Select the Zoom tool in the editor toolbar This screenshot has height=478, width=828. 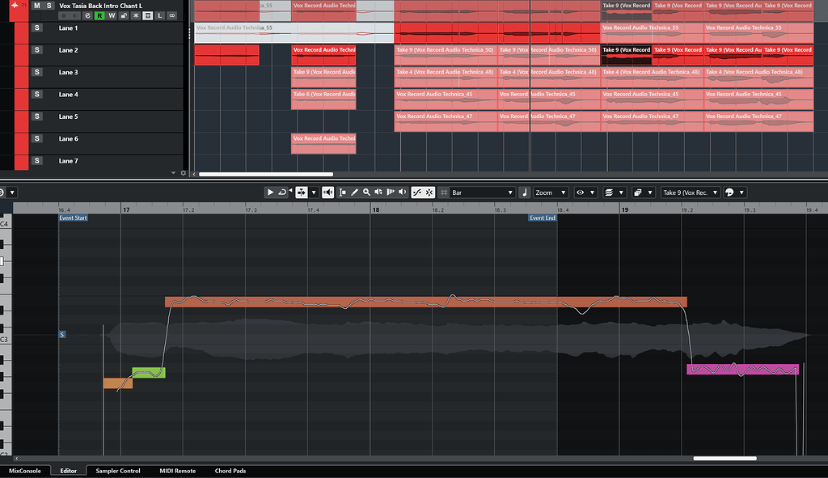(x=365, y=192)
